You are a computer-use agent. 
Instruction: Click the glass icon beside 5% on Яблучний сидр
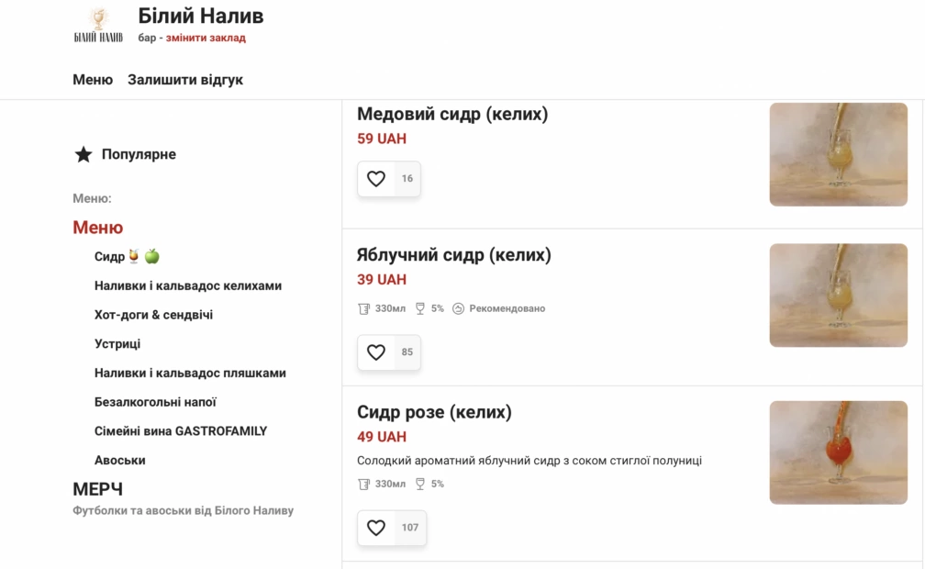point(420,308)
